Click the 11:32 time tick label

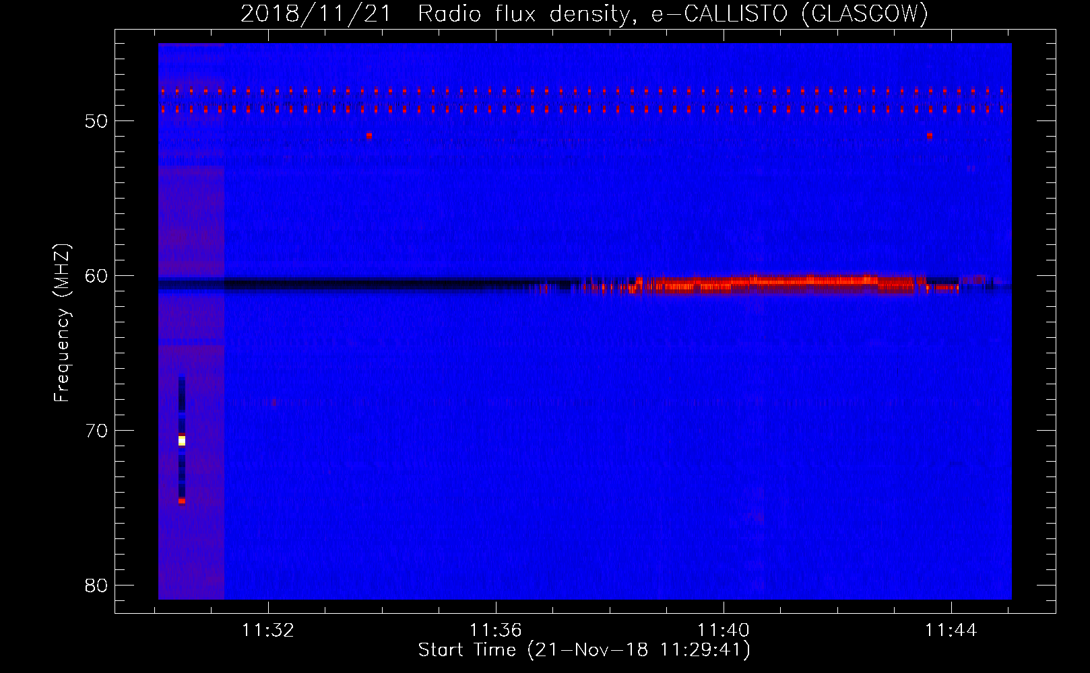(x=268, y=631)
